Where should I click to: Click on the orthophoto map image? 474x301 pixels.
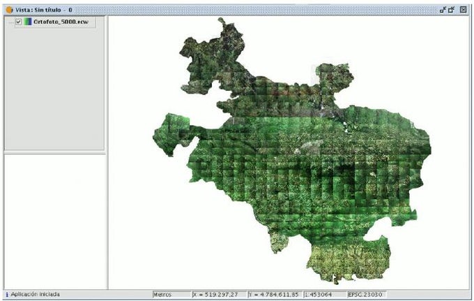click(x=292, y=152)
